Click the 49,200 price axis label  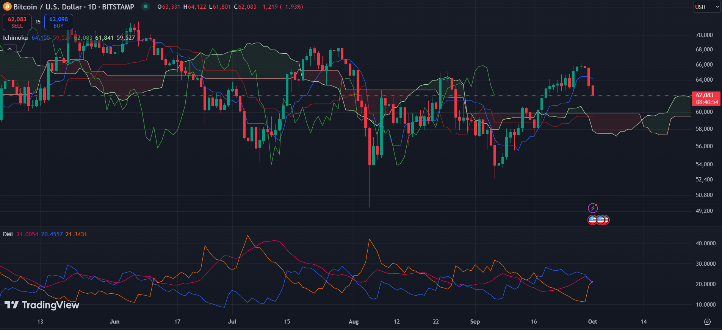pos(704,211)
